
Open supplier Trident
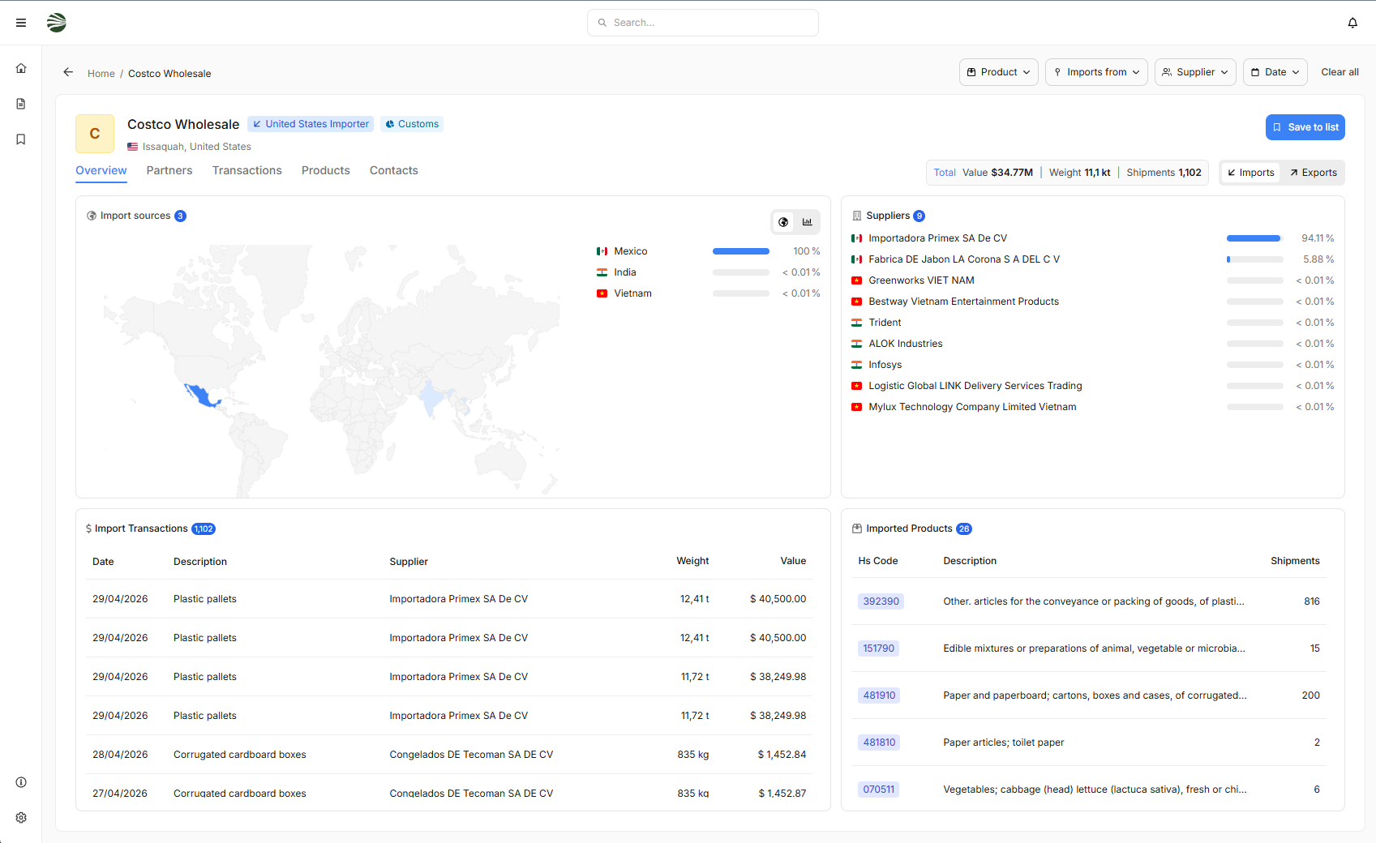coord(885,323)
